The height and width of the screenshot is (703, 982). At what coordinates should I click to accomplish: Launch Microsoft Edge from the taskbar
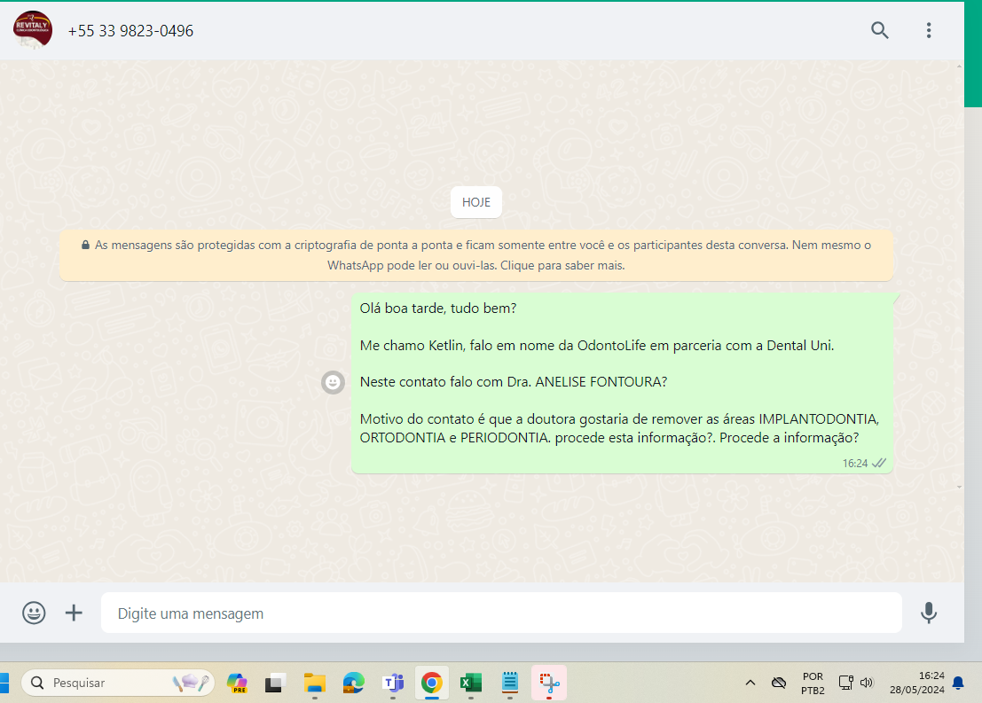(354, 683)
